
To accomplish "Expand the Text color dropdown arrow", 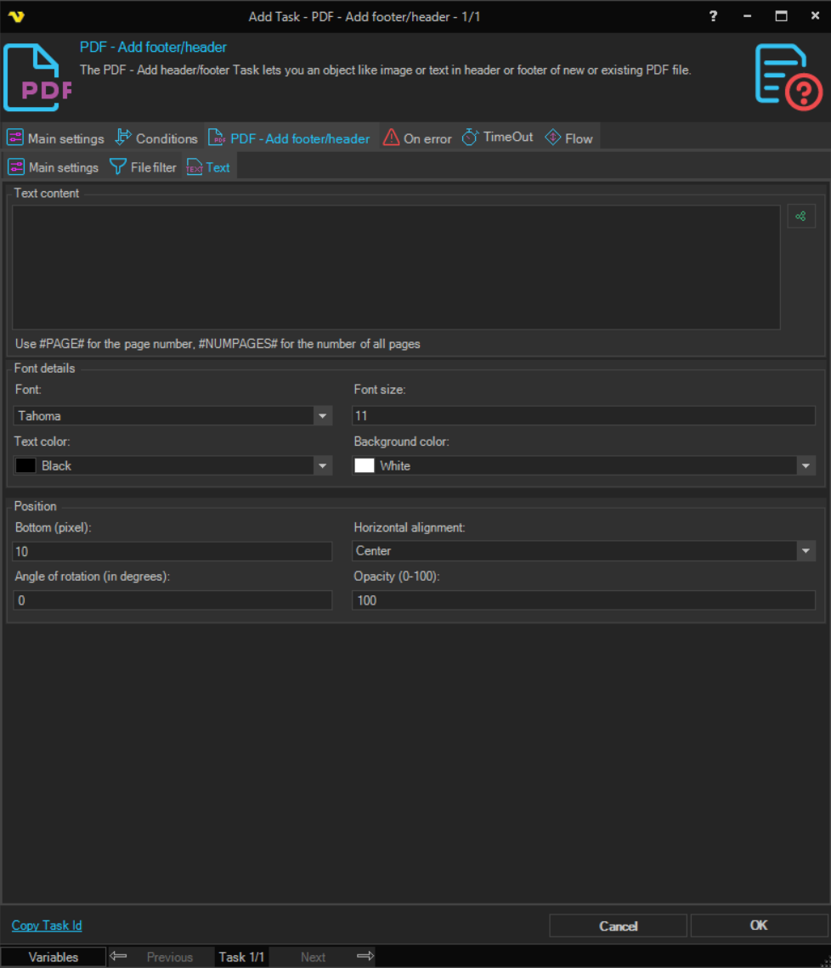I will pyautogui.click(x=323, y=466).
